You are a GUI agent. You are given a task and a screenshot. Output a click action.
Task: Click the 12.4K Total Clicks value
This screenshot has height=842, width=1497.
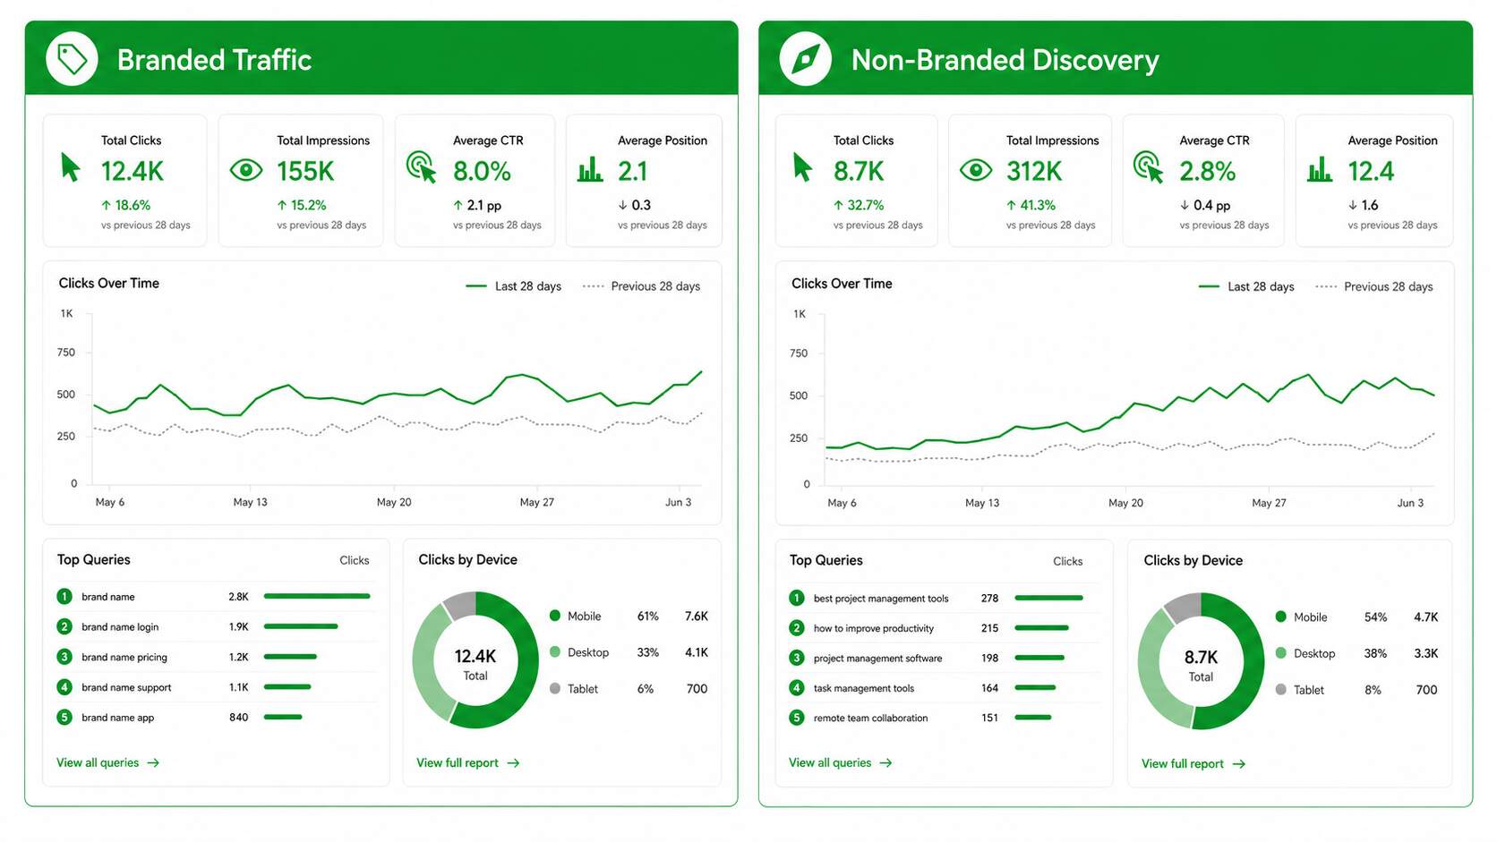coord(133,171)
